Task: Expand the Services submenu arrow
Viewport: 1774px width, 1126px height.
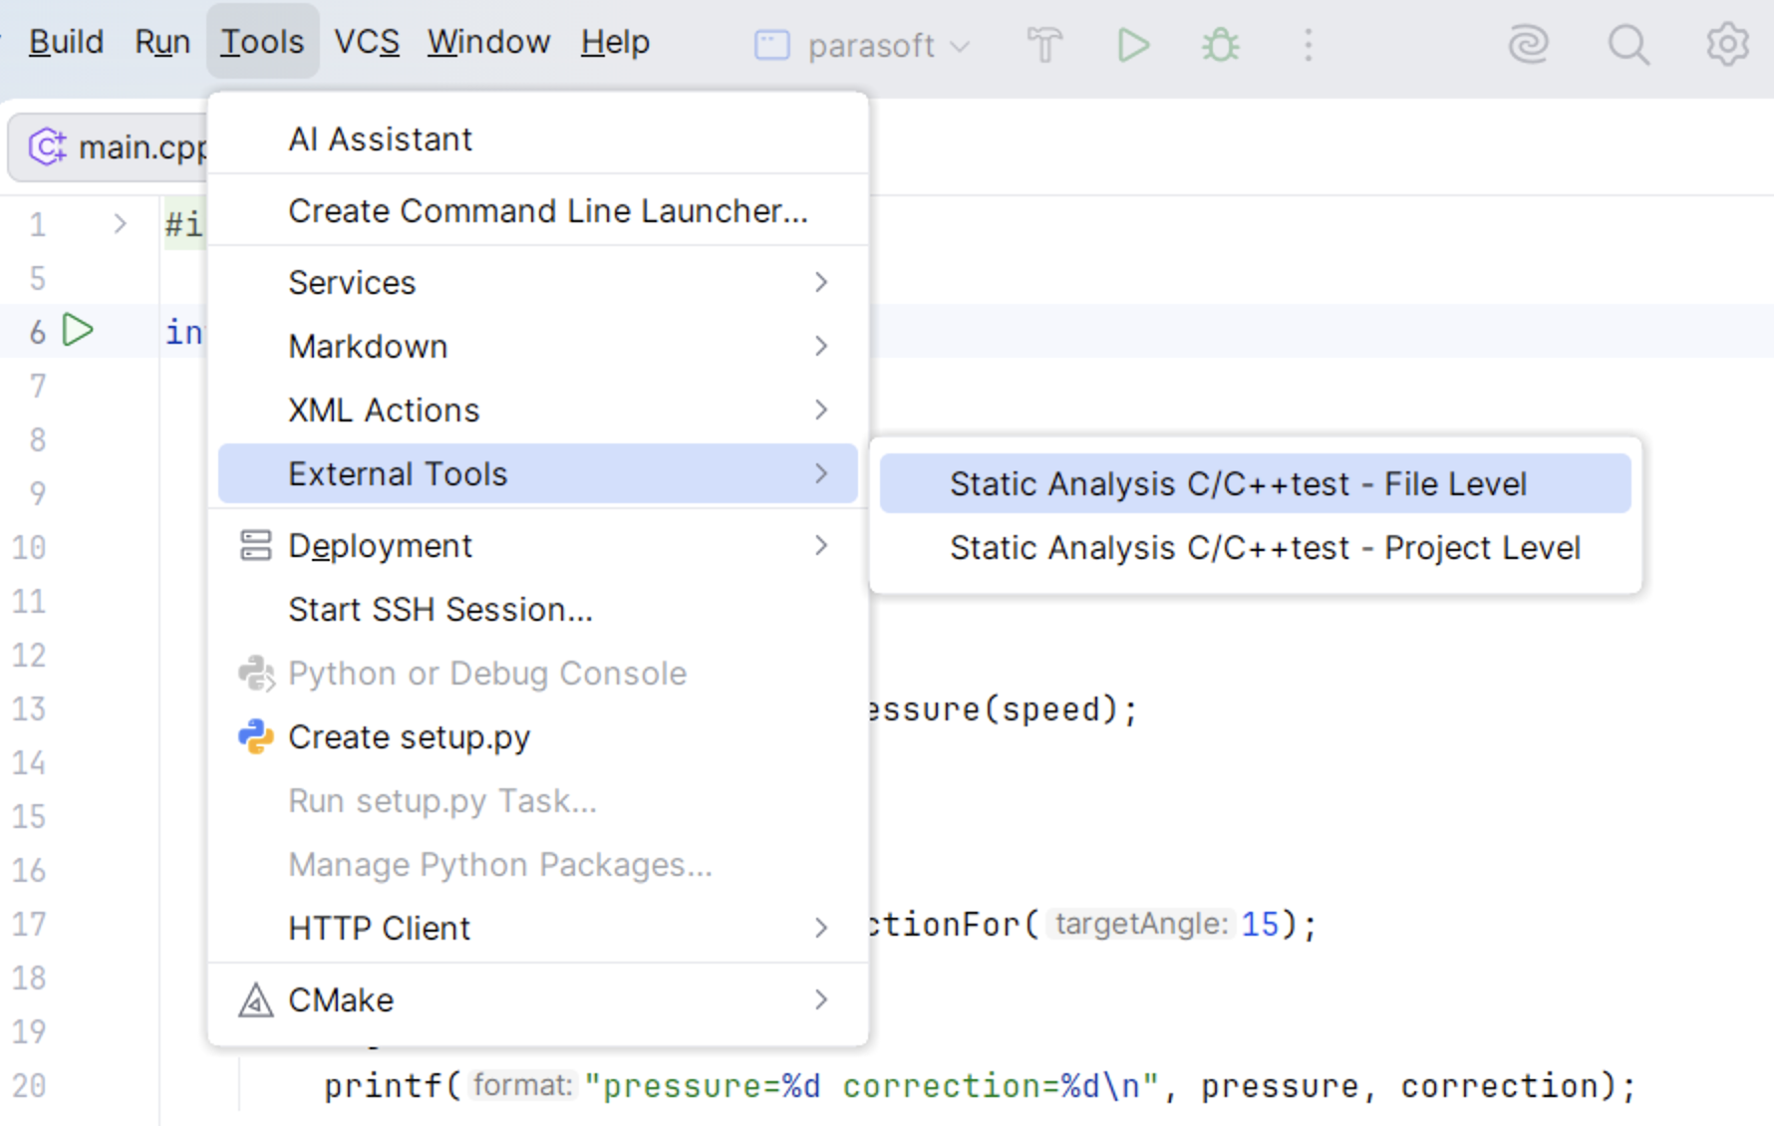Action: (821, 283)
